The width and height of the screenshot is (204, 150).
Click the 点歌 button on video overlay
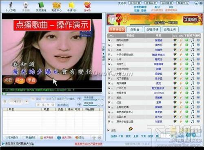[x=8, y=80]
